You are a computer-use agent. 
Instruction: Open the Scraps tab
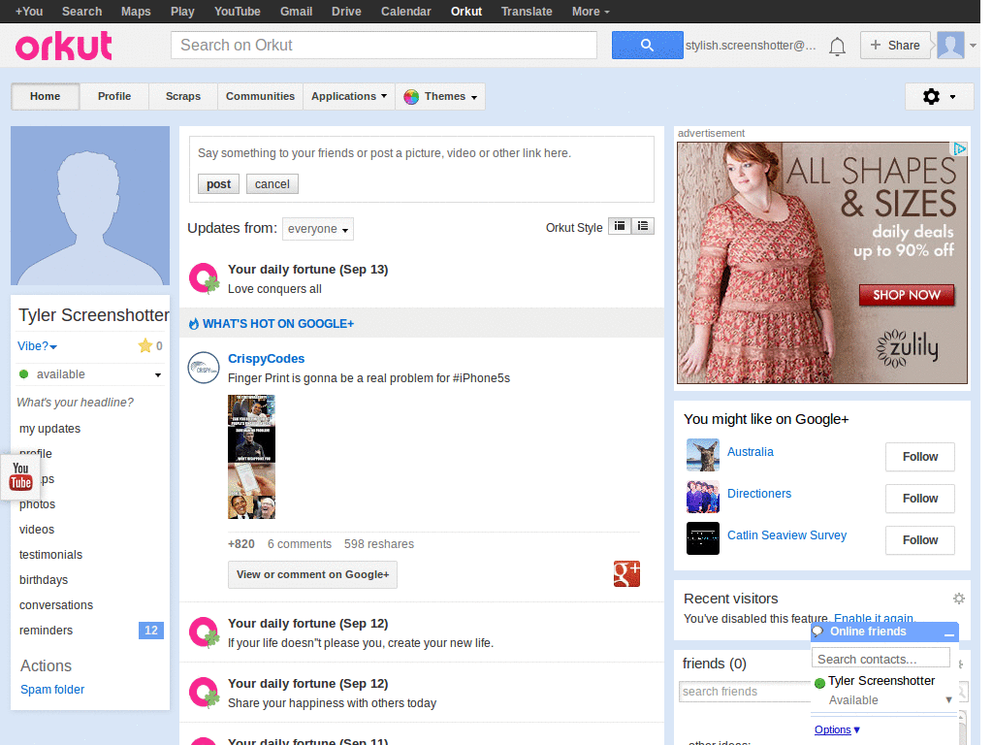(x=183, y=96)
